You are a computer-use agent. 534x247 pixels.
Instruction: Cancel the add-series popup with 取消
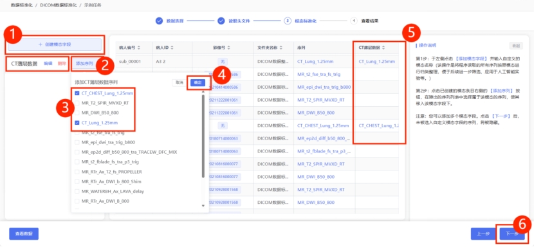tap(180, 82)
